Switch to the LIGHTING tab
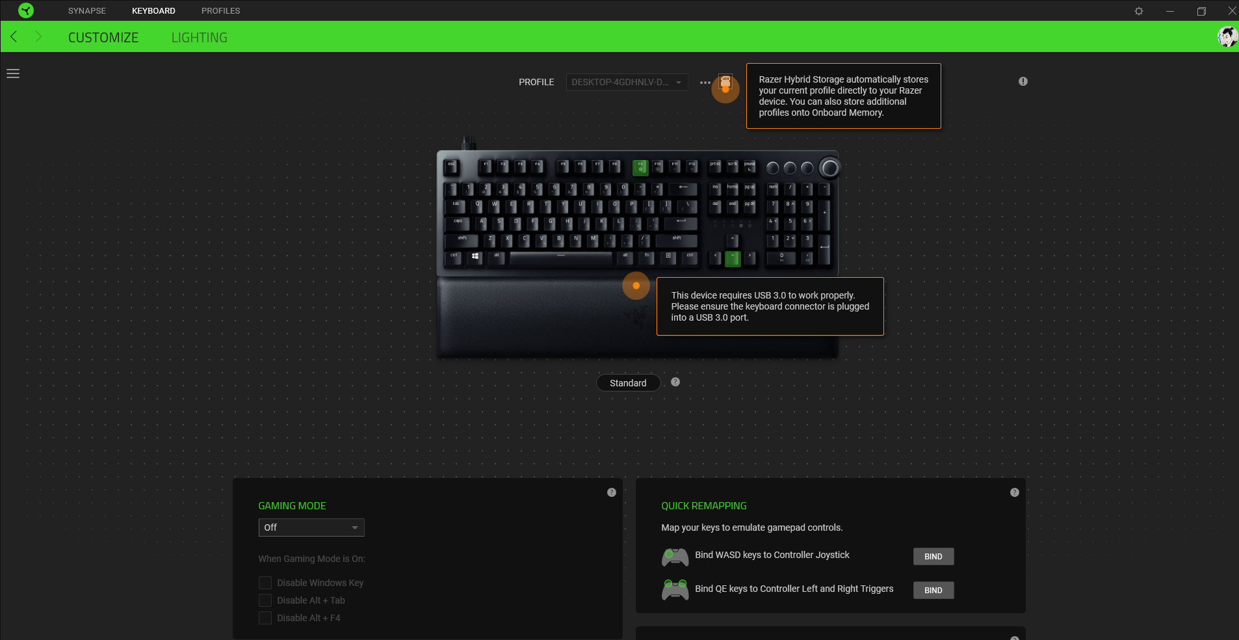The image size is (1239, 640). 199,38
